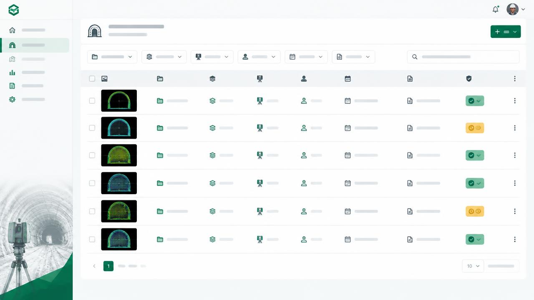Check the first scan row's checkbox
The image size is (534, 300).
92,100
